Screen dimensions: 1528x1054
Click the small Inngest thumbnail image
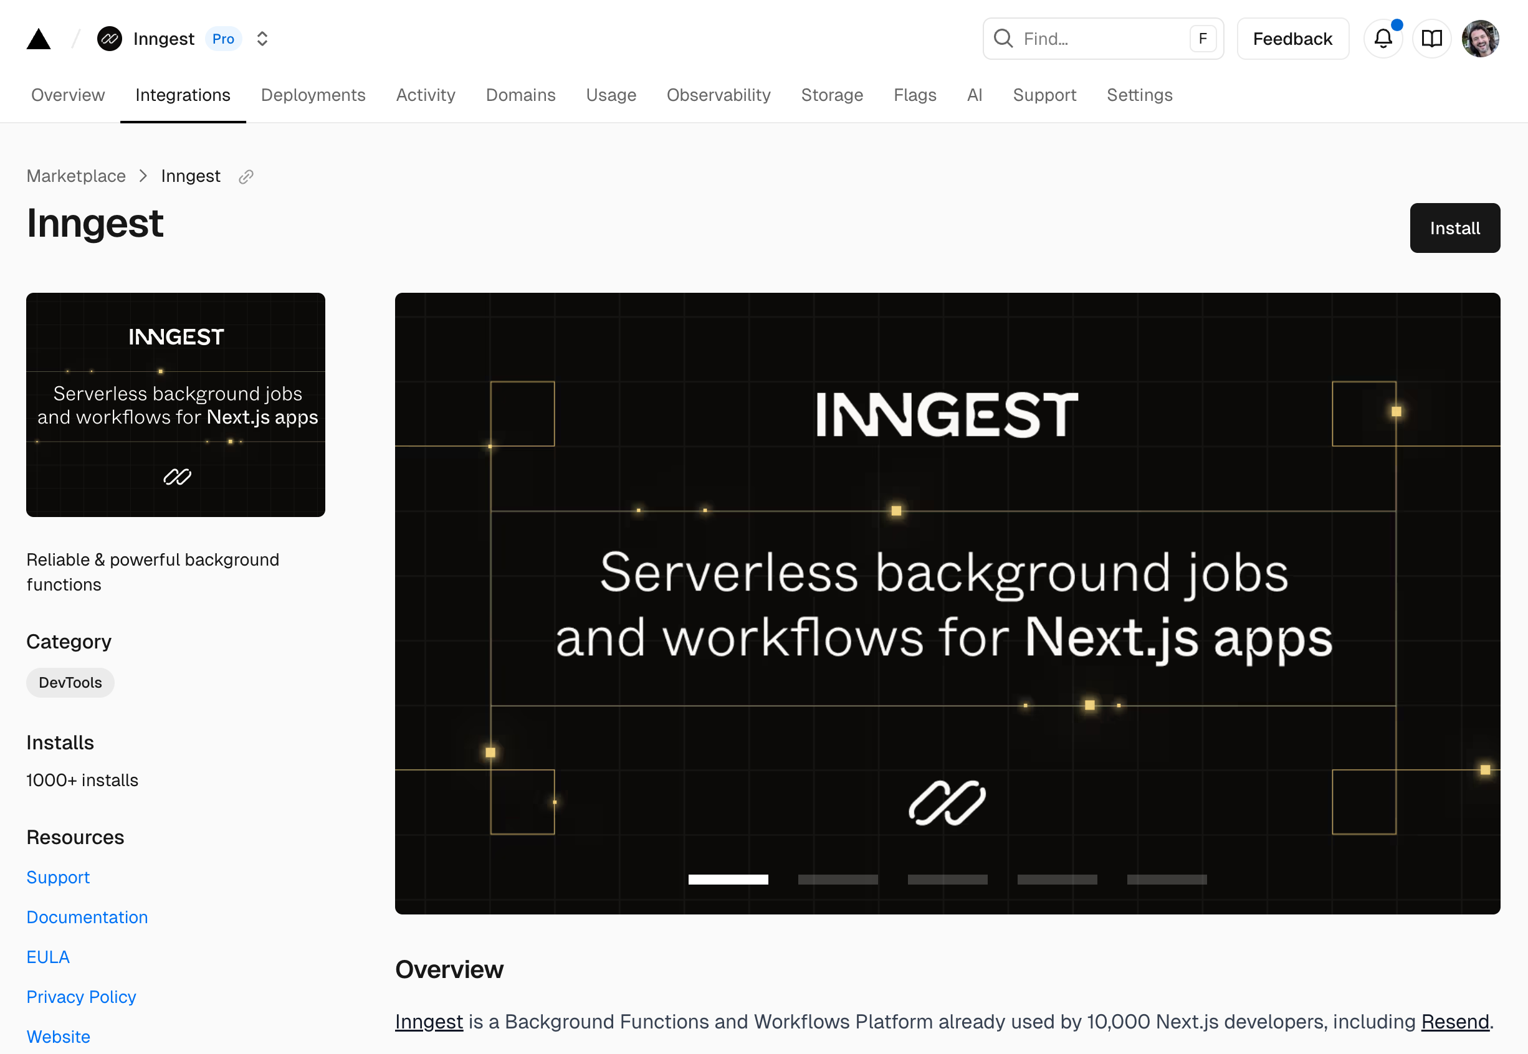click(x=176, y=405)
